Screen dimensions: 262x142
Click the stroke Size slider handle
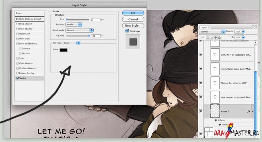tap(67, 19)
